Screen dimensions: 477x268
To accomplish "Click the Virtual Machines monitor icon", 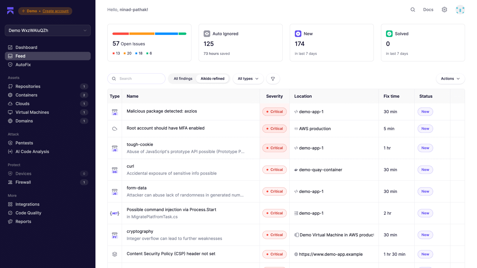I will click(x=10, y=112).
